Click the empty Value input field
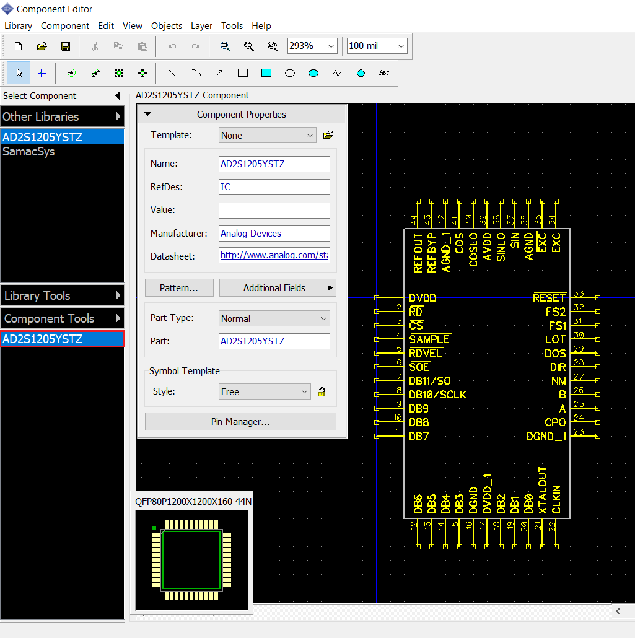The width and height of the screenshot is (635, 638). click(274, 211)
